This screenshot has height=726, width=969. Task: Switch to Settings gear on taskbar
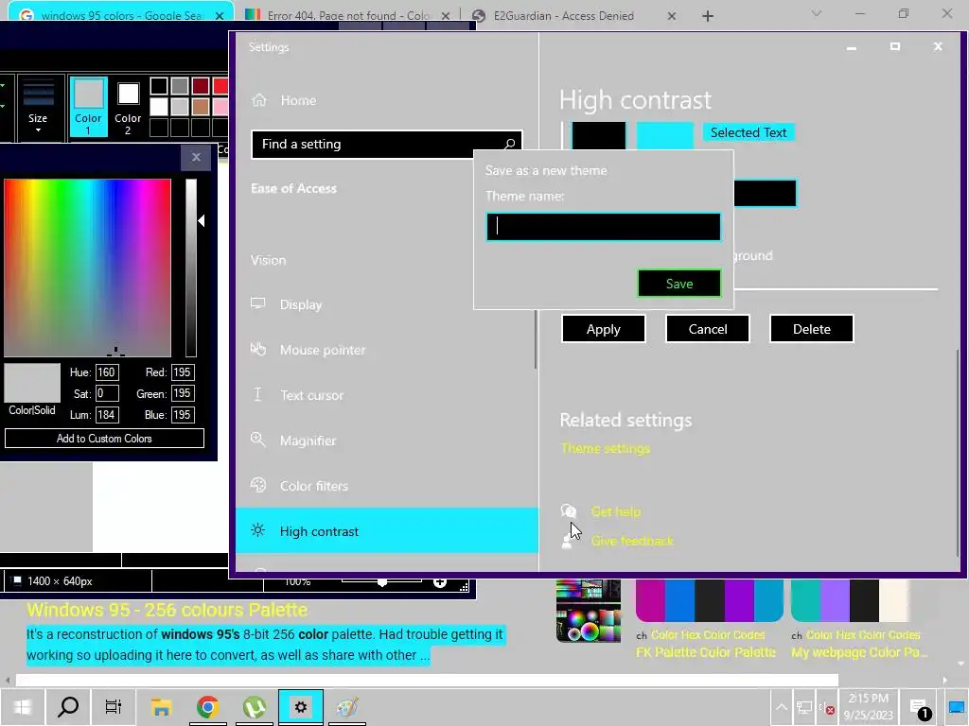(x=300, y=707)
